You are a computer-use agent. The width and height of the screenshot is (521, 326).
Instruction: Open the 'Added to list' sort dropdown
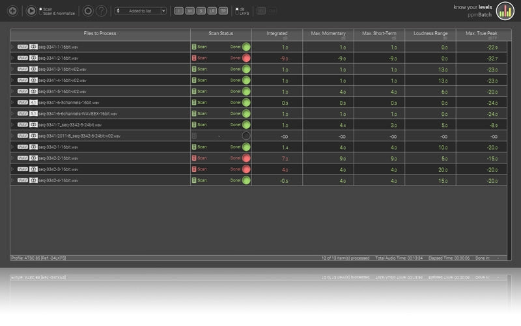(141, 11)
